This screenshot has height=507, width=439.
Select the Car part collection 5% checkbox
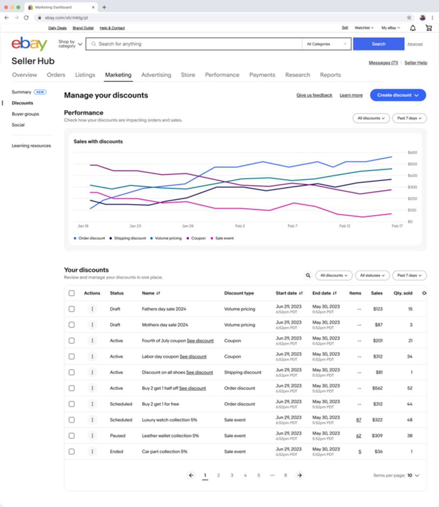coord(72,451)
